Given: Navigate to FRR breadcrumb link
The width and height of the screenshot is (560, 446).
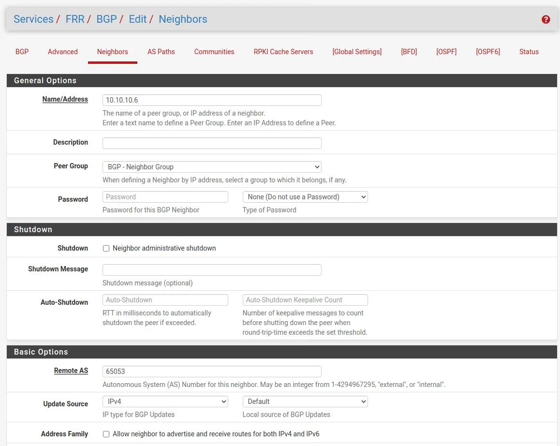Looking at the screenshot, I should tap(74, 19).
